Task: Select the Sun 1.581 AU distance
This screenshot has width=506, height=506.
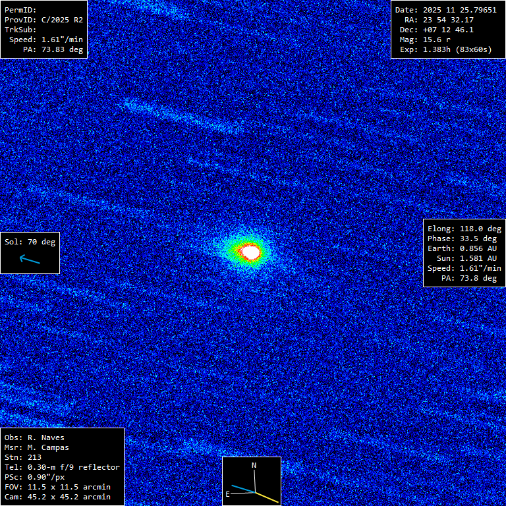Action: [x=464, y=258]
